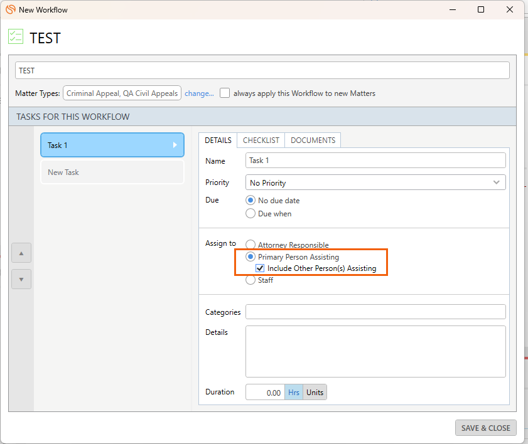Switch duration to Units
Viewport: 528px width, 444px height.
tap(315, 393)
